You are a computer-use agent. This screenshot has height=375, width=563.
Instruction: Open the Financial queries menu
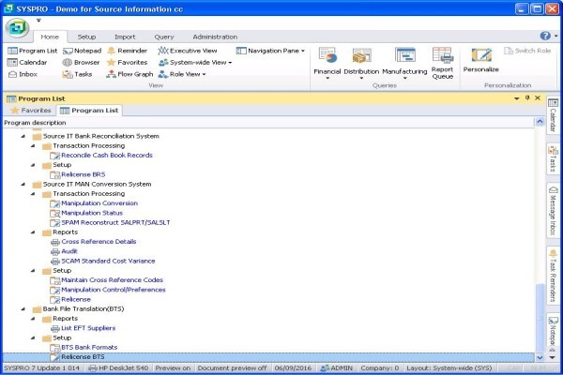click(327, 63)
